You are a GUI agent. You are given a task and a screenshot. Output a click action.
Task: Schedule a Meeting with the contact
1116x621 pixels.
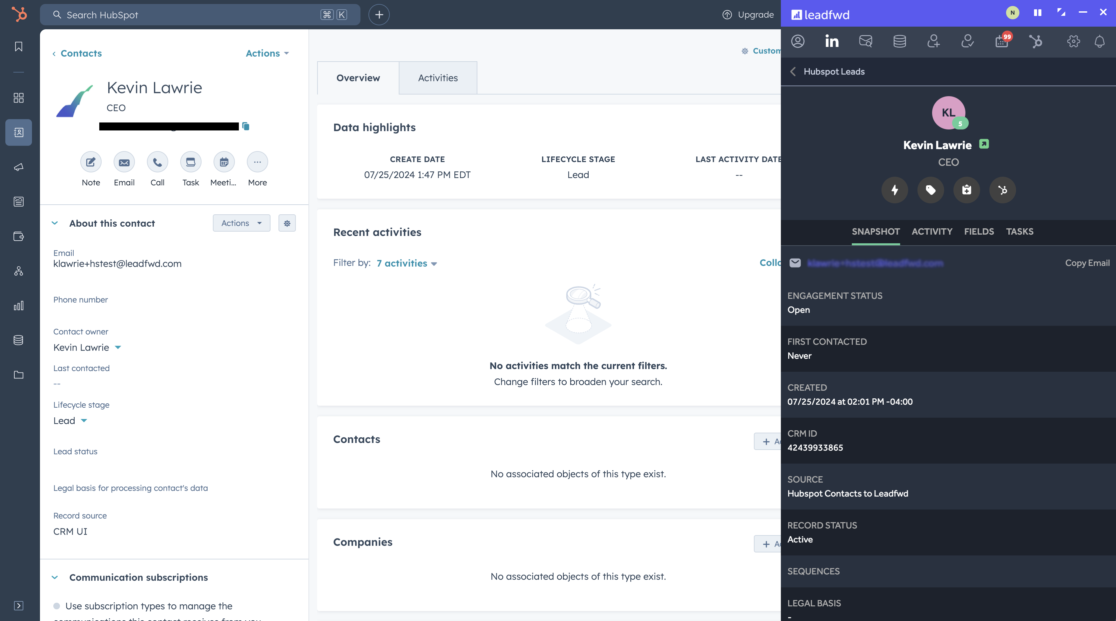(x=224, y=162)
